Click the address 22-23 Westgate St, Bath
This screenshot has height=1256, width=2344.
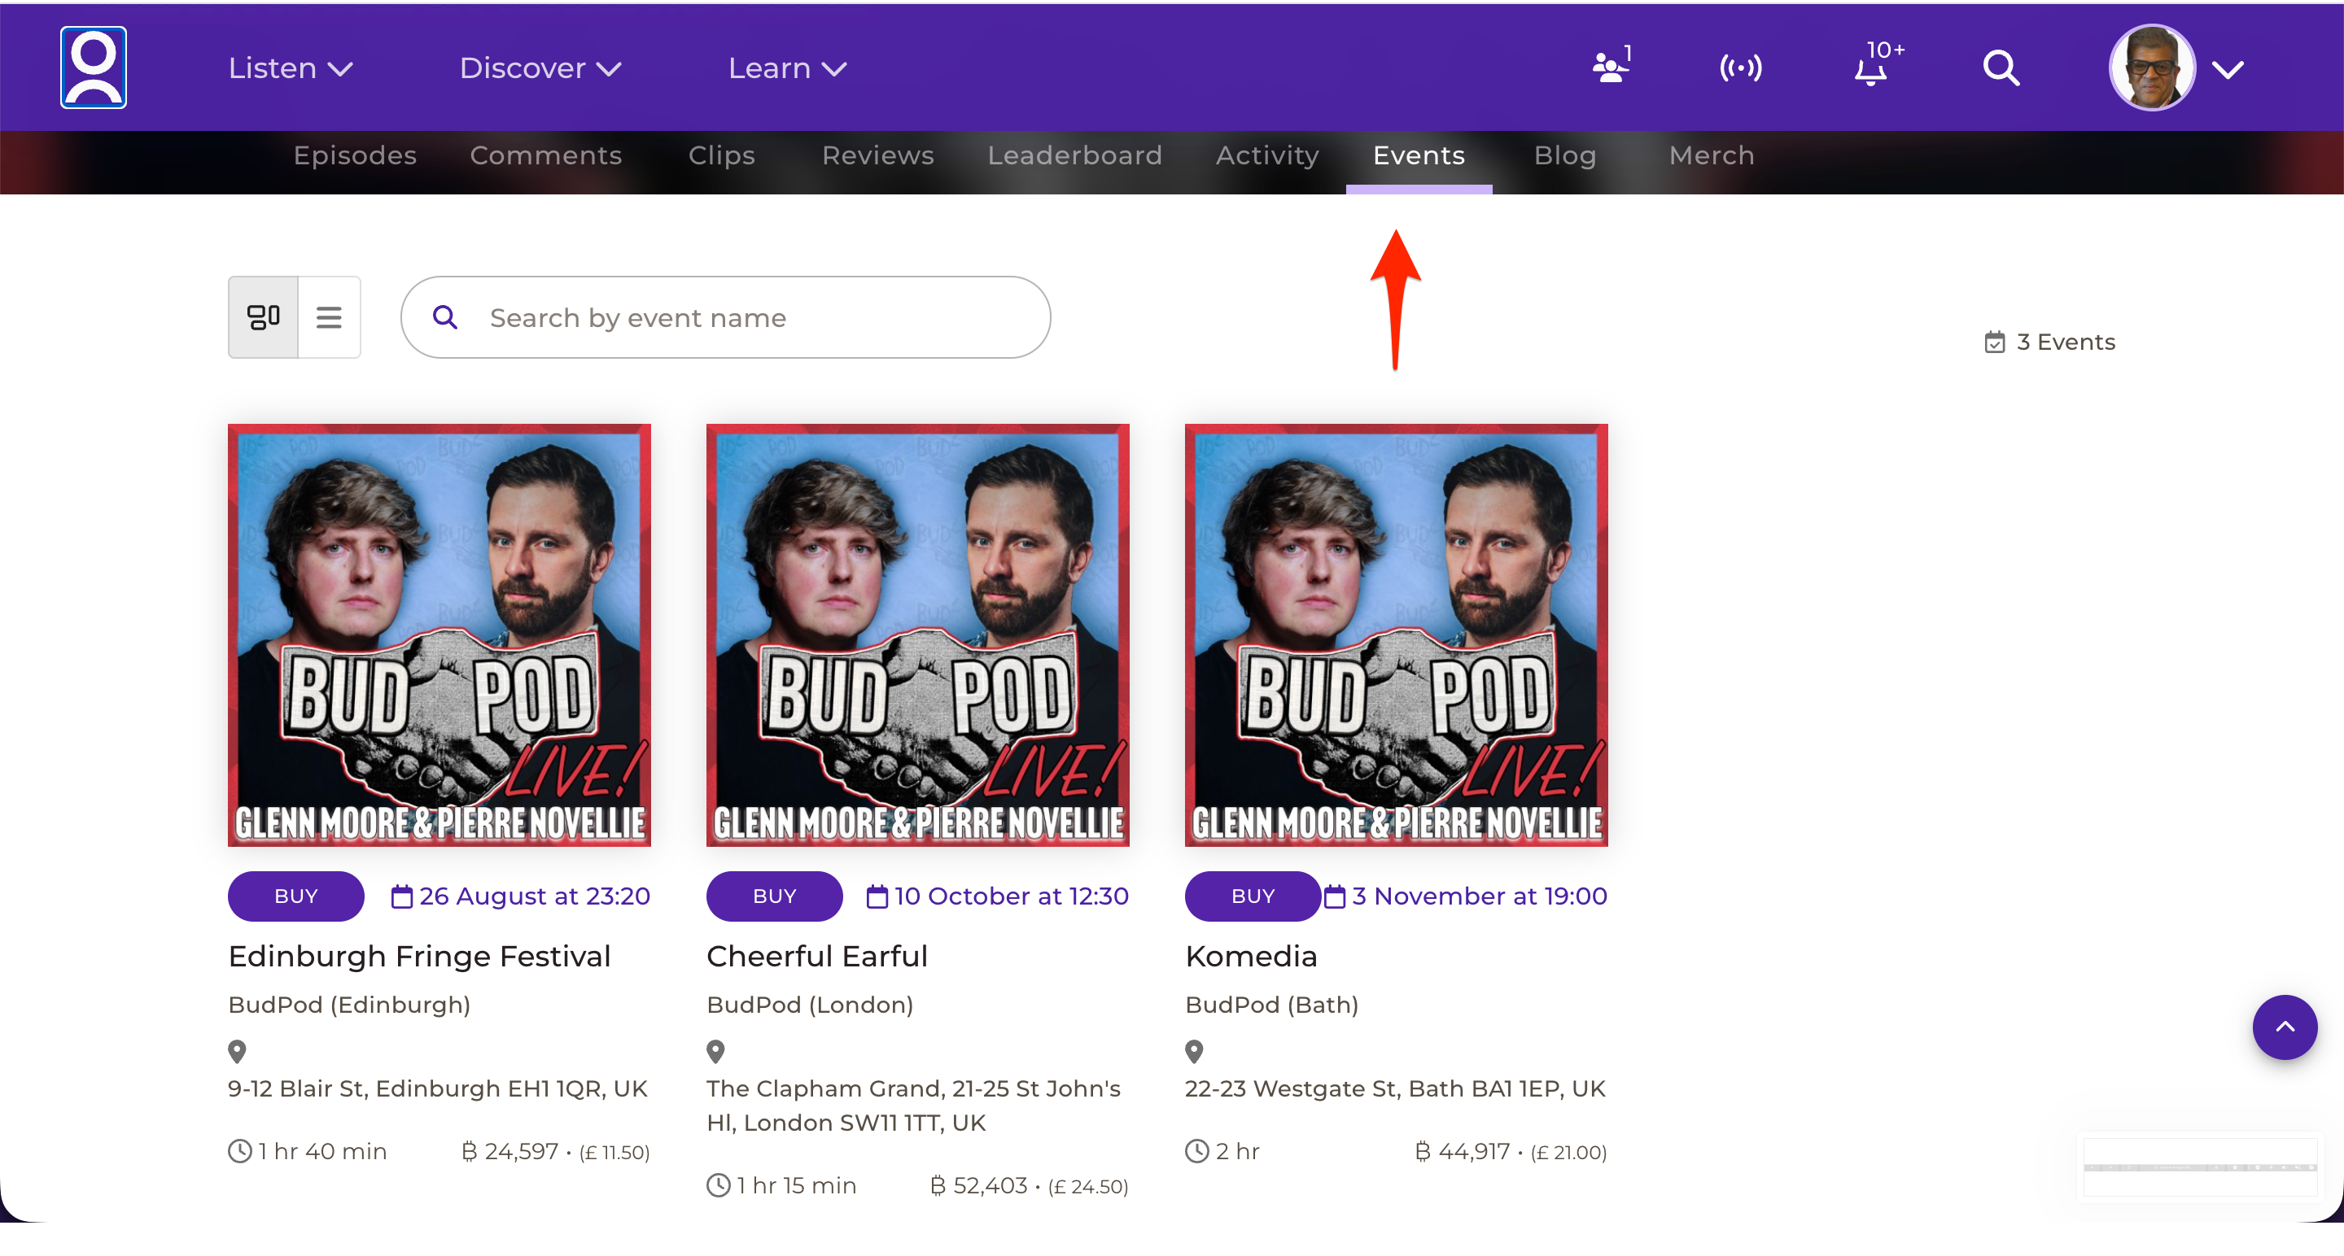click(1395, 1088)
